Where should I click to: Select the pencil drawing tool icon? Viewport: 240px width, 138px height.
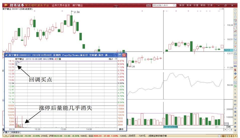point(235,77)
